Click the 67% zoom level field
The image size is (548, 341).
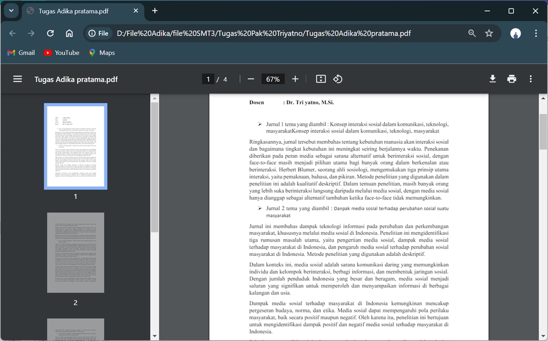(273, 79)
